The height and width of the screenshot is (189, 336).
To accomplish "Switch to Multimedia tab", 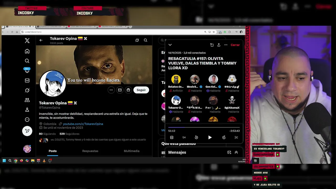I will point(132,151).
